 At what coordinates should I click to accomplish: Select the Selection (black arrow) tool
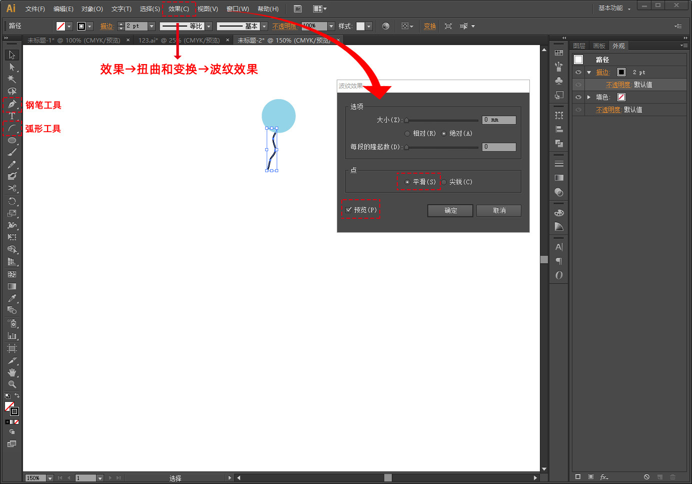tap(12, 55)
